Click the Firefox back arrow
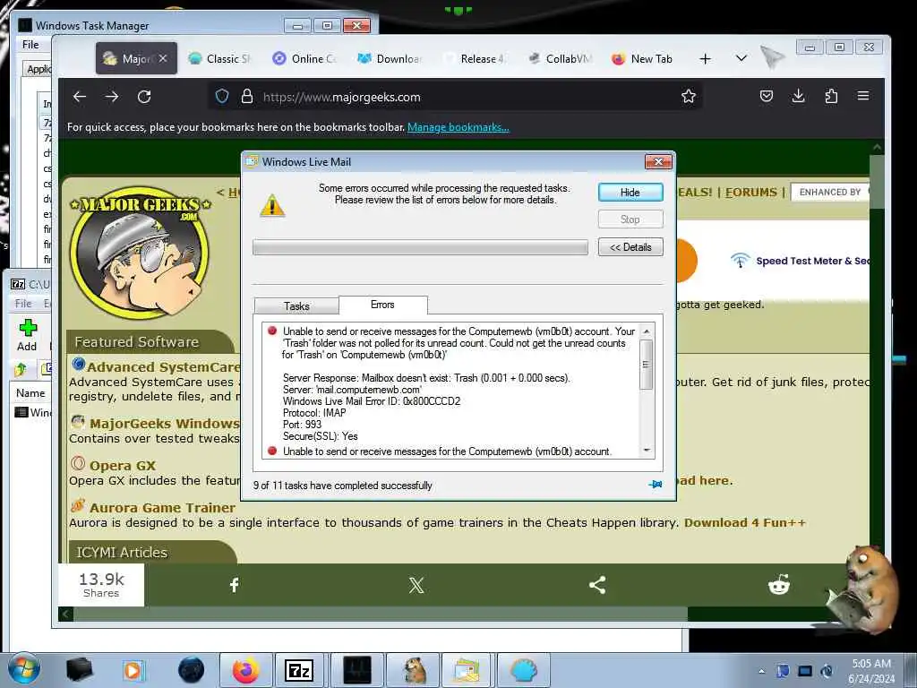 pyautogui.click(x=80, y=97)
